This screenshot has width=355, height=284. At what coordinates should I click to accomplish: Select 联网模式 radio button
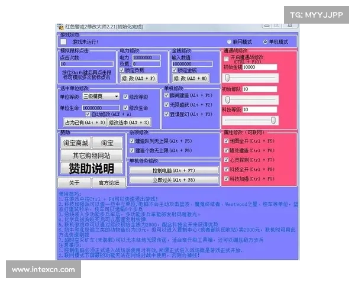[229, 42]
